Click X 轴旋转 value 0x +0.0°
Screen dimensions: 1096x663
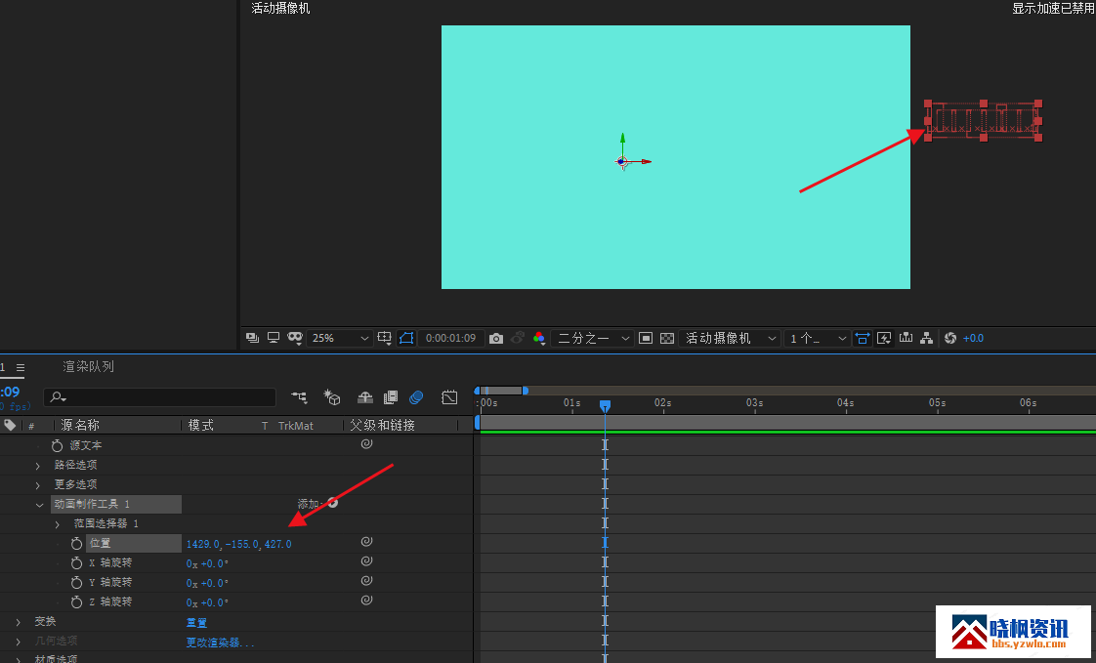click(208, 563)
